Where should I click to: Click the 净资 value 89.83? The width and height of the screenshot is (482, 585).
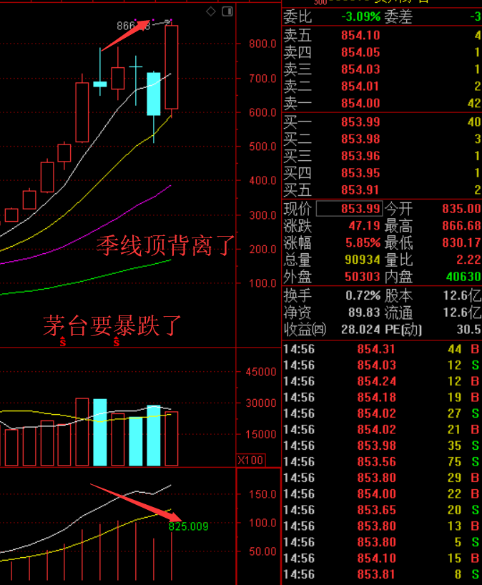coord(364,313)
